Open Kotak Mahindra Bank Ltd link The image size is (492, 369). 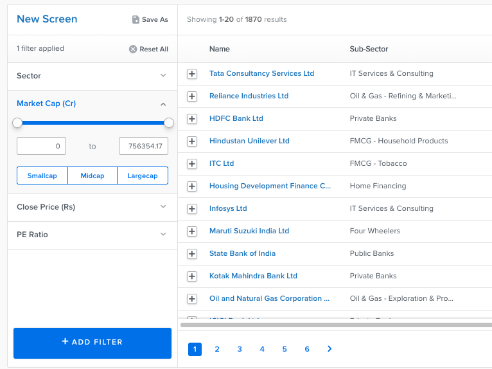pos(253,276)
